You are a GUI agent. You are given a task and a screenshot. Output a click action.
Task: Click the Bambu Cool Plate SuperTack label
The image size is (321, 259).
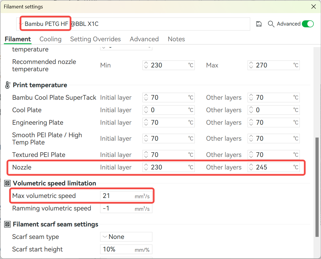tap(54, 97)
